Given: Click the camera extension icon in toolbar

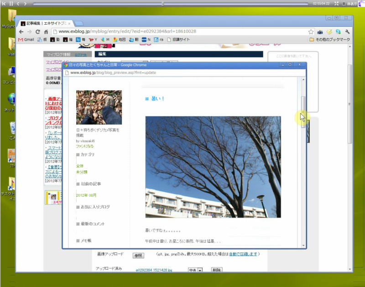Looking at the screenshot, I should coord(320,31).
